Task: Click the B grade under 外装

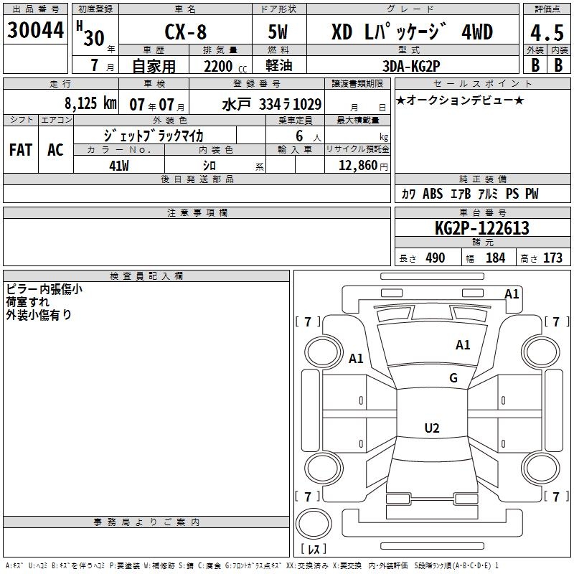Action: (535, 65)
